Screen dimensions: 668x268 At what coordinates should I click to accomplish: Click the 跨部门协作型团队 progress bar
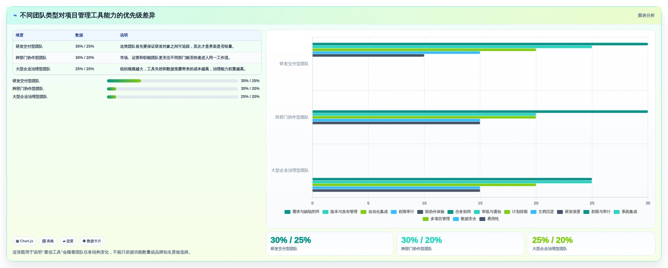coord(172,89)
